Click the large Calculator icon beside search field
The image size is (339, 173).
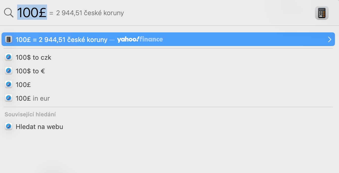(322, 13)
